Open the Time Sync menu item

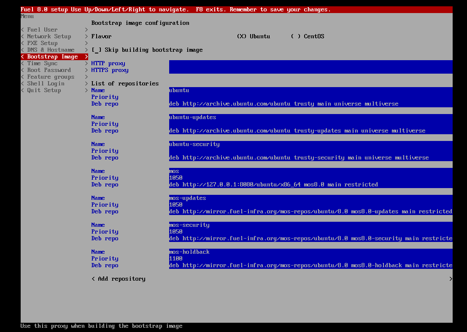coord(54,63)
